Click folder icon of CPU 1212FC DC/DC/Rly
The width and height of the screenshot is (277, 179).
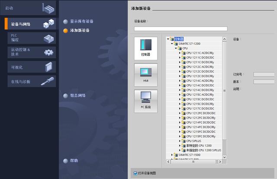[184, 118]
